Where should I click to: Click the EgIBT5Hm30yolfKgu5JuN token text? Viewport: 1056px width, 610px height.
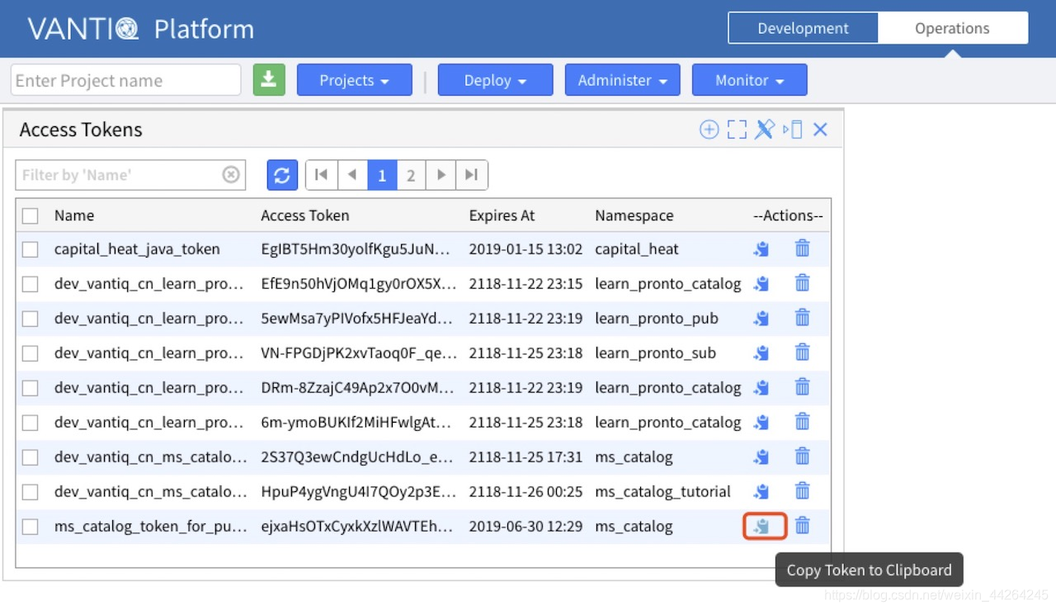pyautogui.click(x=356, y=249)
